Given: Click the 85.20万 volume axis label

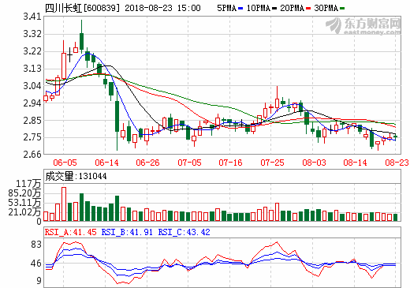Looking at the screenshot, I should (x=24, y=193).
